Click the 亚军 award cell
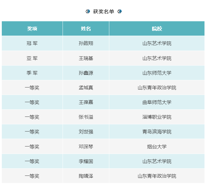 [x=32, y=58]
